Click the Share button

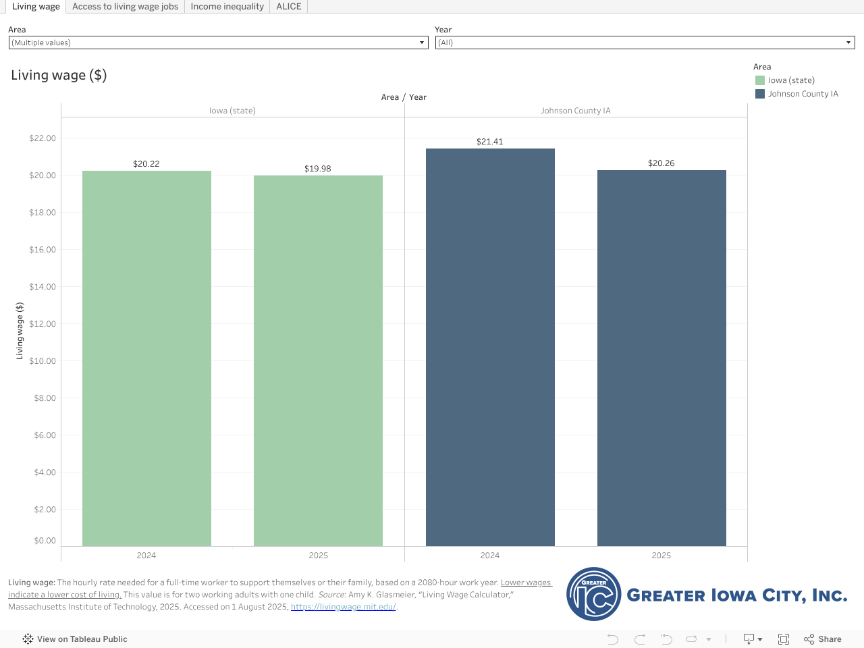click(823, 639)
